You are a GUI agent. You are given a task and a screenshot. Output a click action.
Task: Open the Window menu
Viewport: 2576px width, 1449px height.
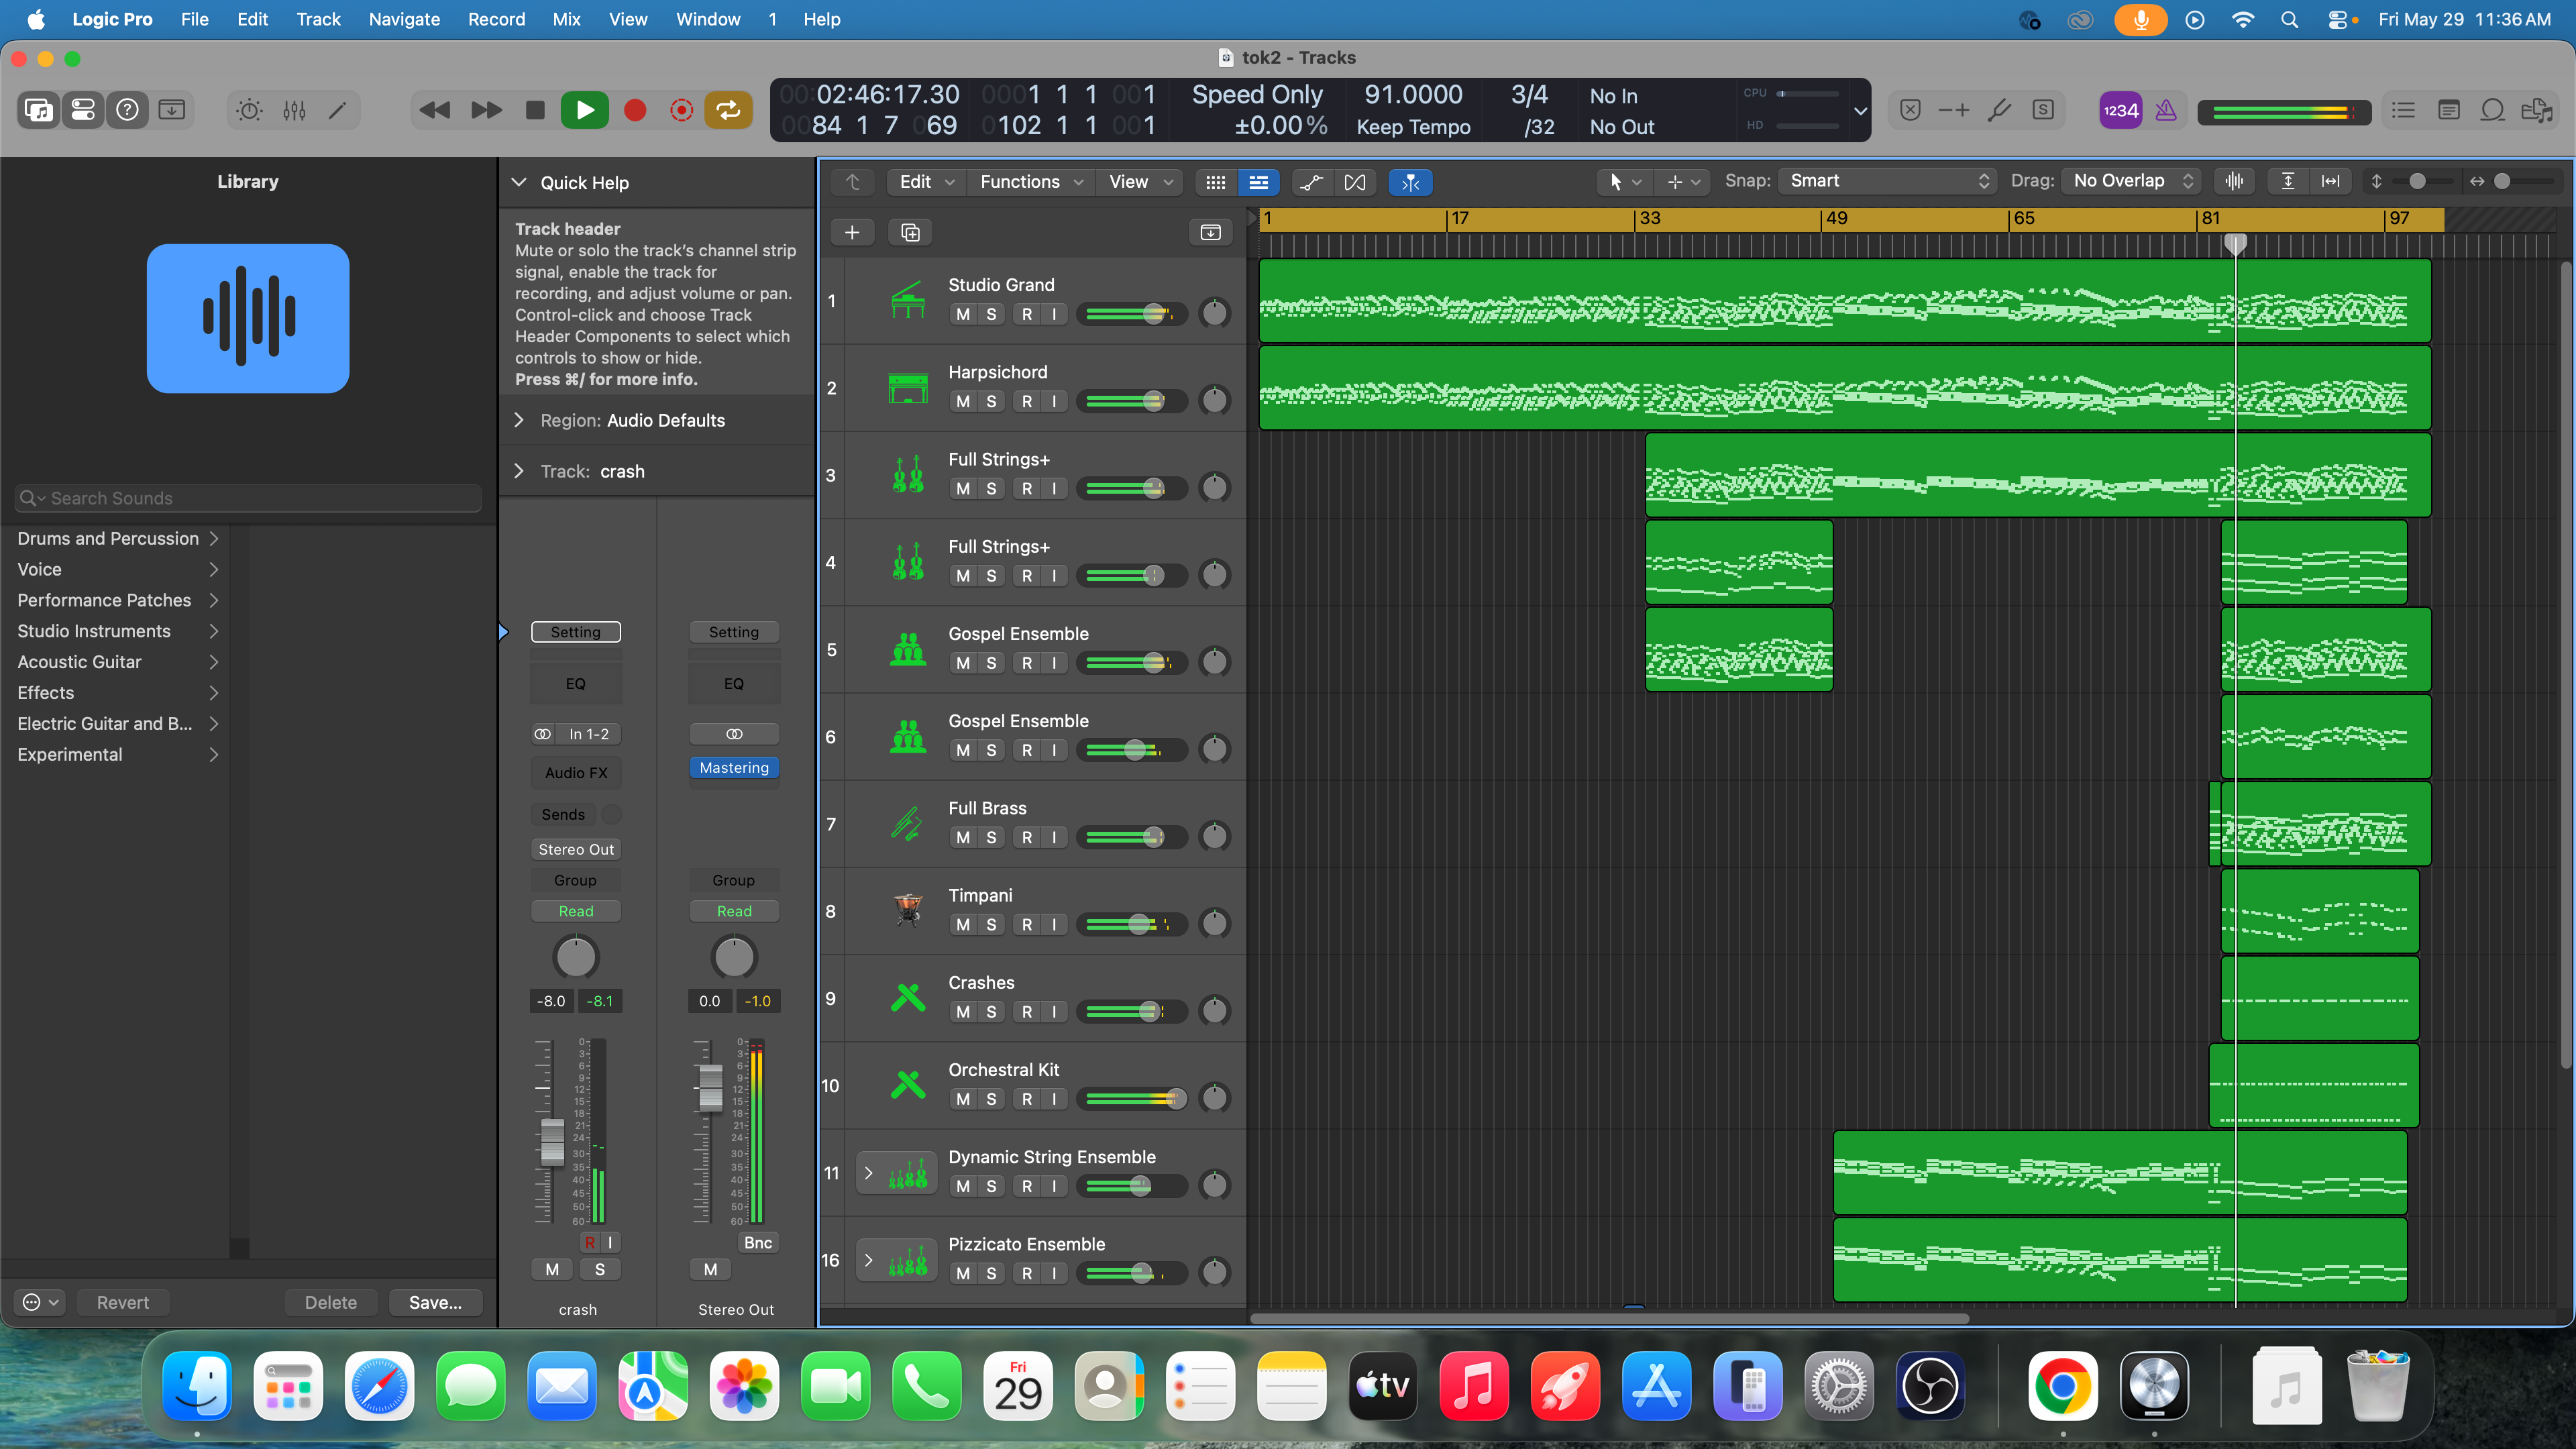707,19
